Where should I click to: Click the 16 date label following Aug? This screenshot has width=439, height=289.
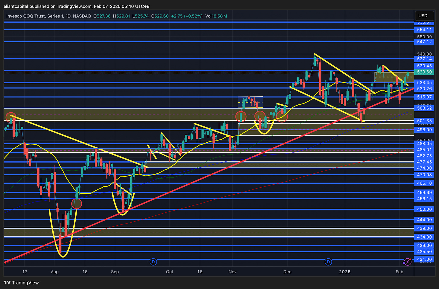tap(85, 272)
